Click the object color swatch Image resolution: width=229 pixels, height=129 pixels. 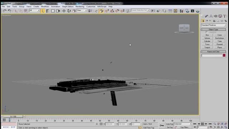point(224,55)
